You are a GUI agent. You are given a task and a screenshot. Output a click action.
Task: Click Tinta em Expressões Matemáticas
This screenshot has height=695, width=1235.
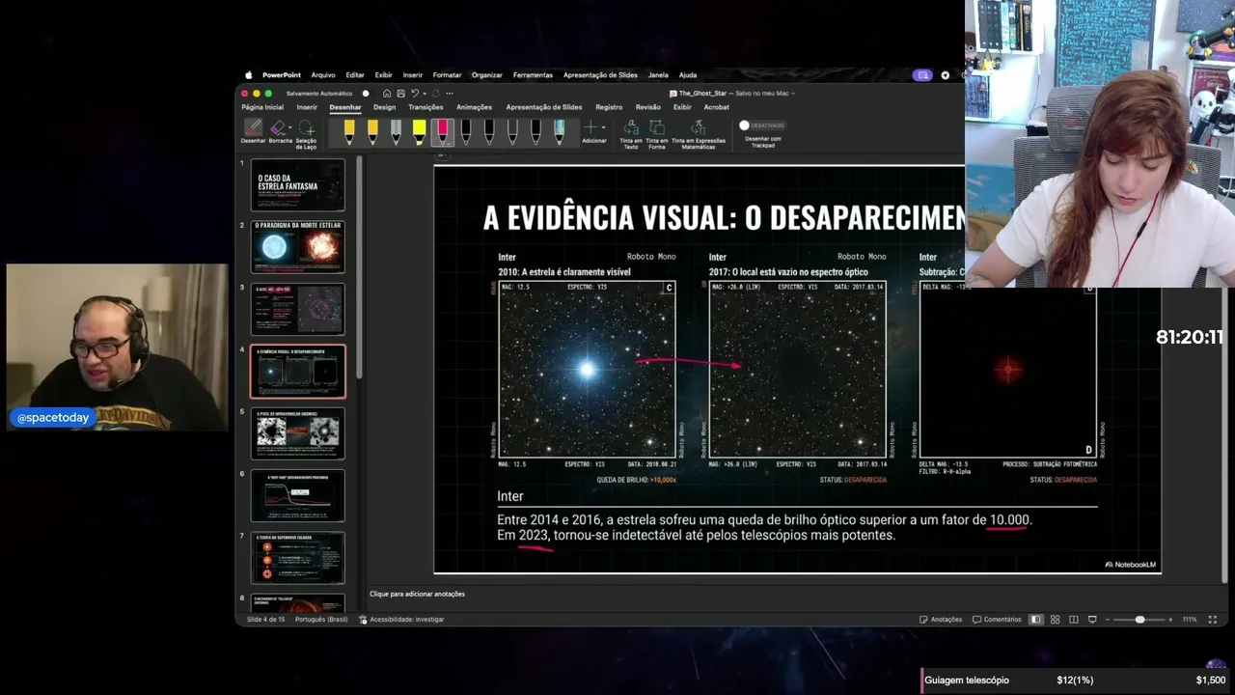(x=699, y=134)
